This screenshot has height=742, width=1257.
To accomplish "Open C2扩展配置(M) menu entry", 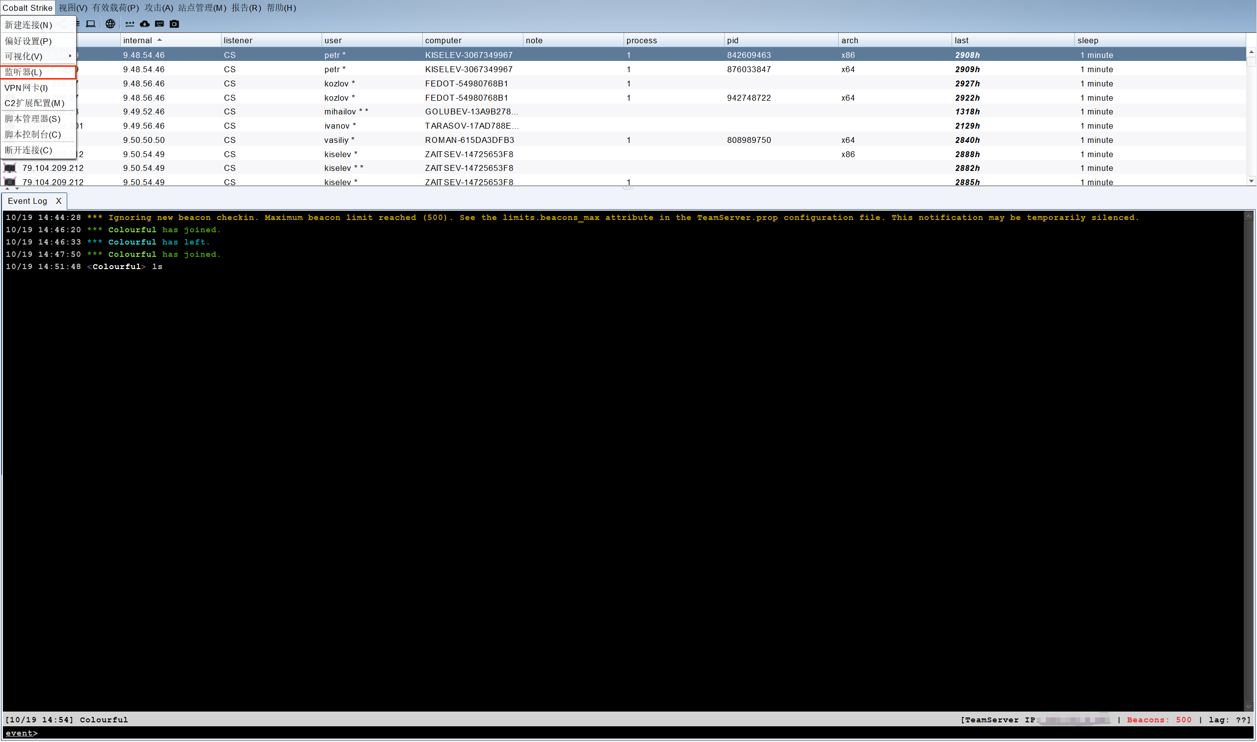I will click(38, 103).
